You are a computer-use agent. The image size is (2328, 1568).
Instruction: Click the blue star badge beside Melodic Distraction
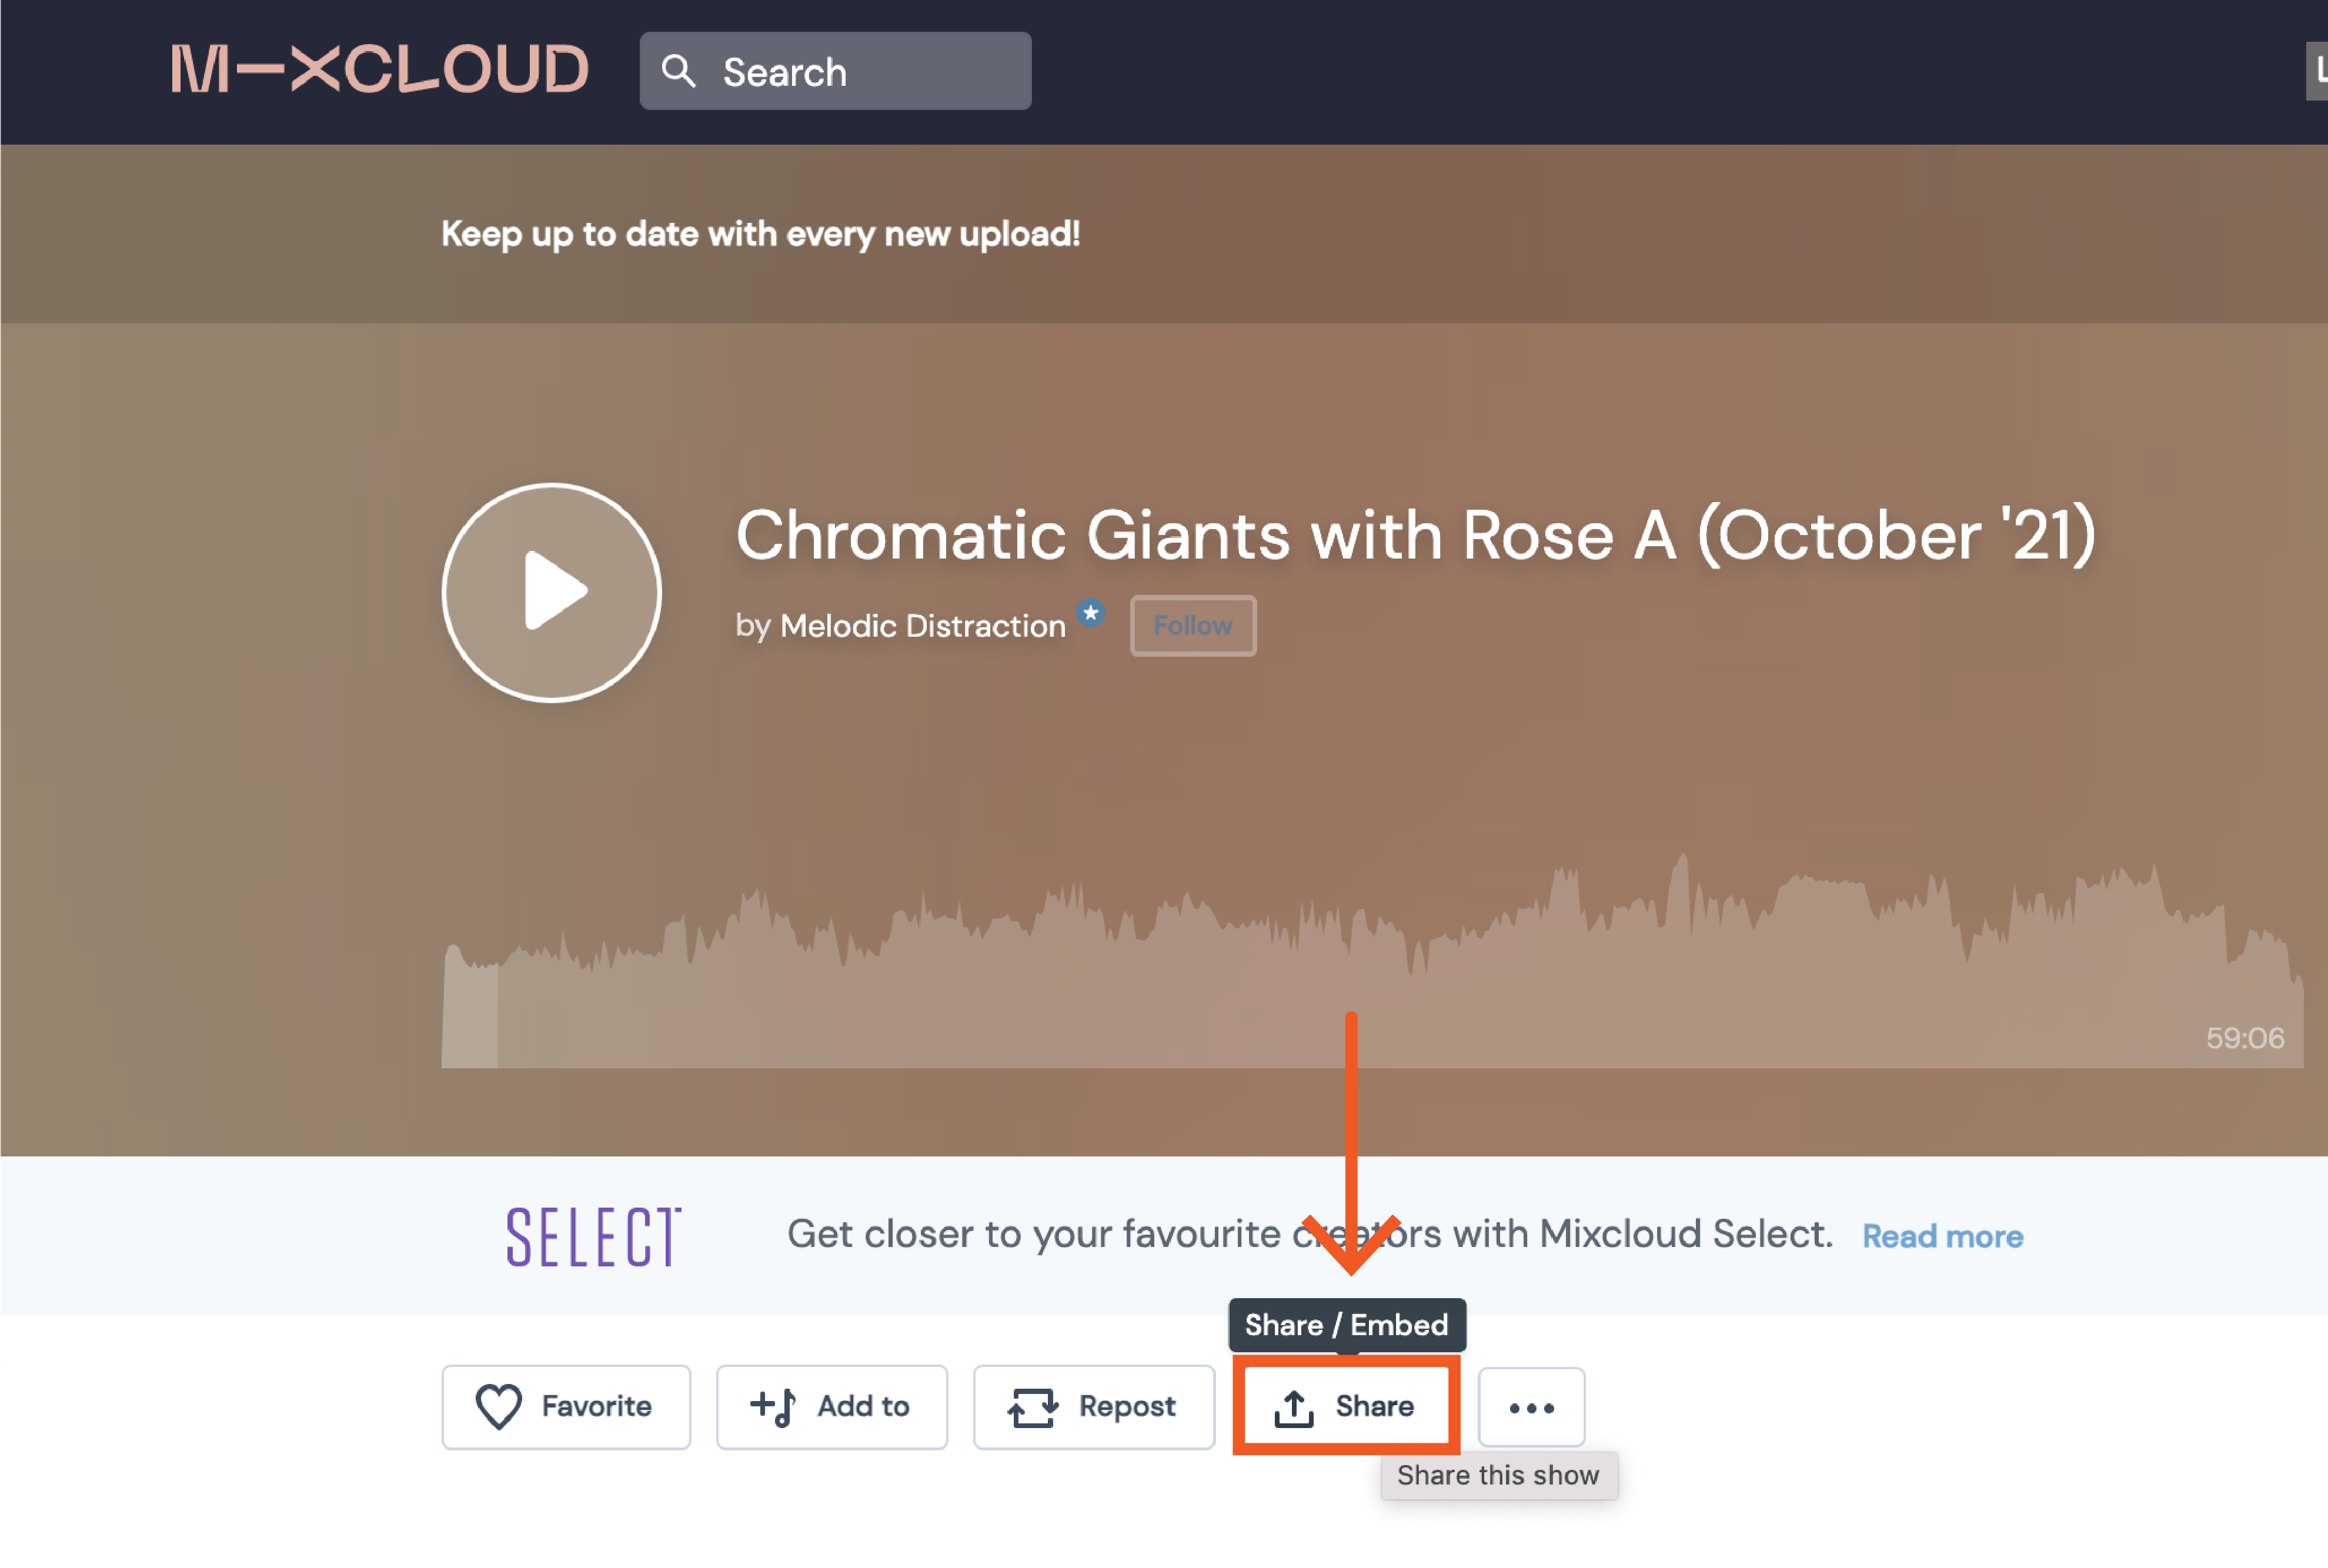1091,612
